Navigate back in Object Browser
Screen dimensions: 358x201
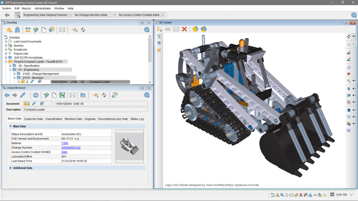click(7, 95)
